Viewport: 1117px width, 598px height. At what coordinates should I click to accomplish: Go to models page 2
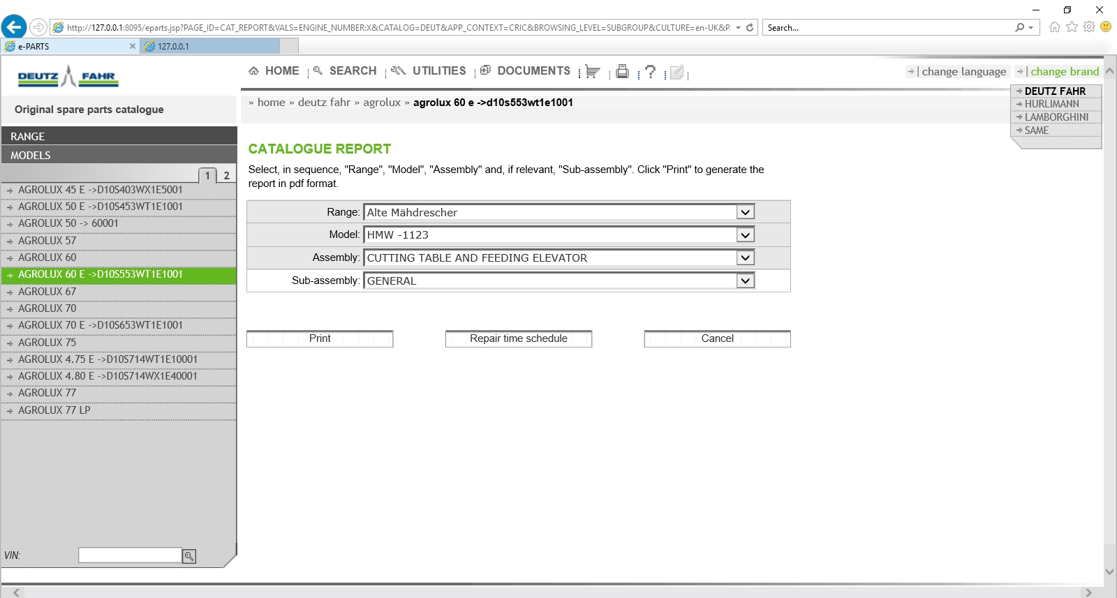226,176
